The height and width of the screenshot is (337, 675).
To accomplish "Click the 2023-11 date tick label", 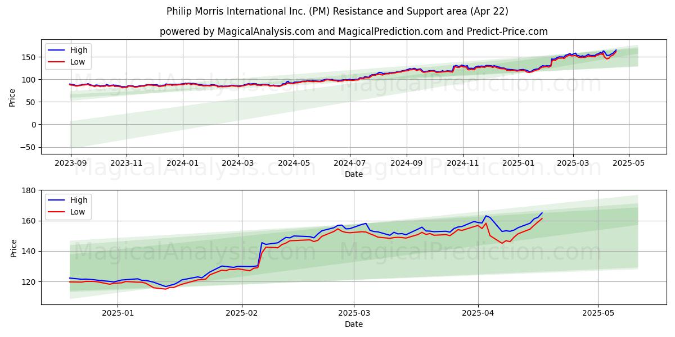I will point(126,163).
